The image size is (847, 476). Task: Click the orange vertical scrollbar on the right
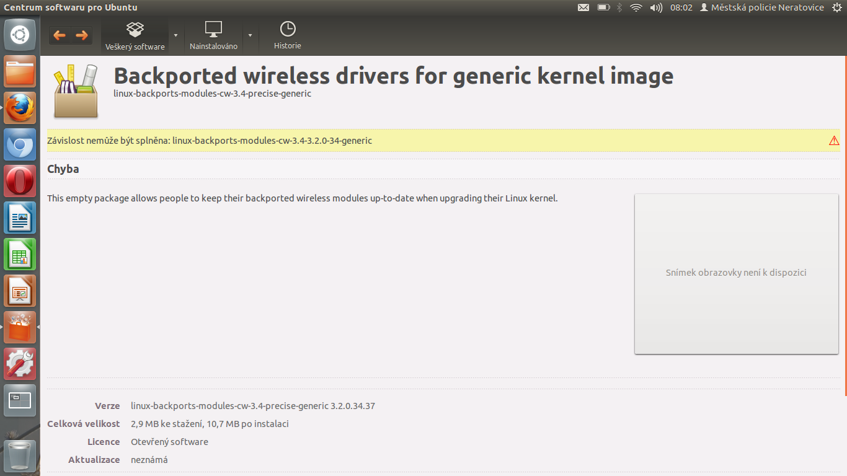click(x=845, y=225)
